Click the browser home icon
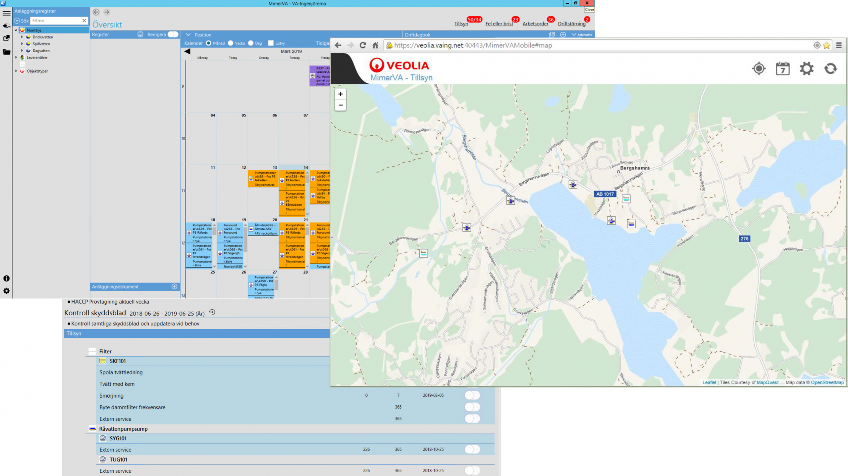Viewport: 848px width, 476px height. (x=375, y=45)
